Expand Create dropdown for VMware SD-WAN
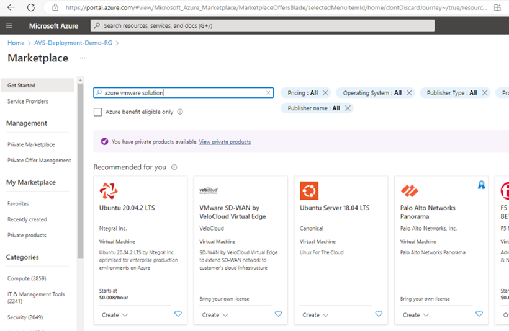The height and width of the screenshot is (331, 509). 215,315
